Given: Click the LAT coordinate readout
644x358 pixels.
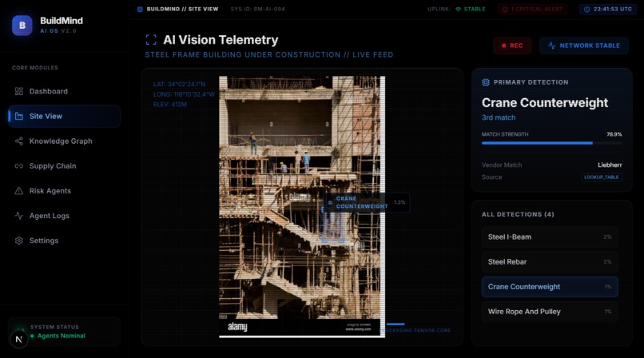Looking at the screenshot, I should pos(179,84).
